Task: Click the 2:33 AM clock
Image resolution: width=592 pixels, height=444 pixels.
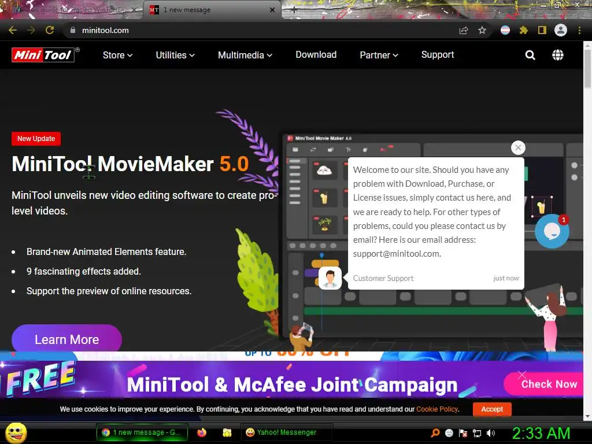Action: (x=541, y=433)
